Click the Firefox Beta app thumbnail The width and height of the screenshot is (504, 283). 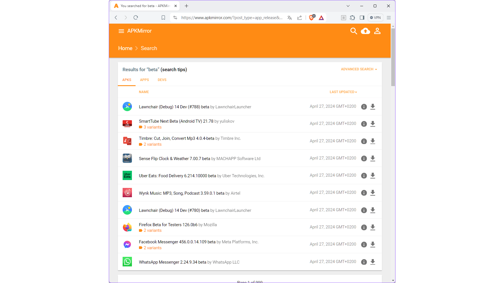click(x=127, y=227)
